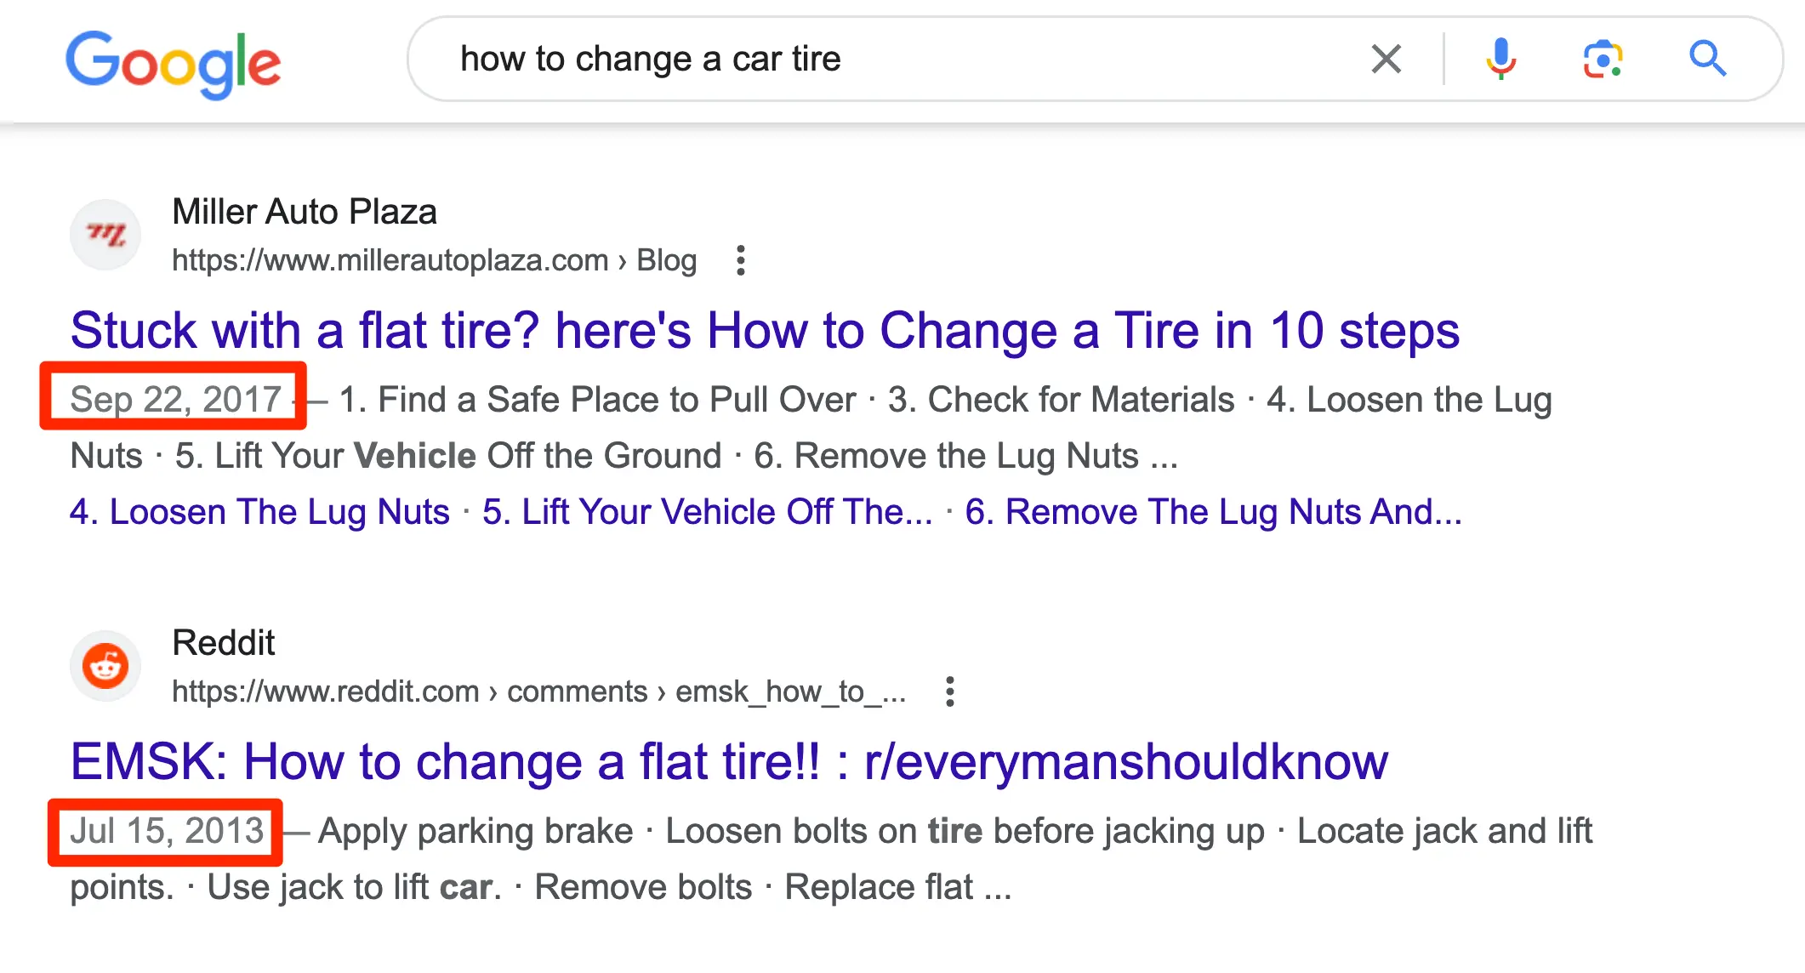Open the three-dot menu for the Miller Auto Plaza result
This screenshot has width=1805, height=973.
[x=741, y=260]
